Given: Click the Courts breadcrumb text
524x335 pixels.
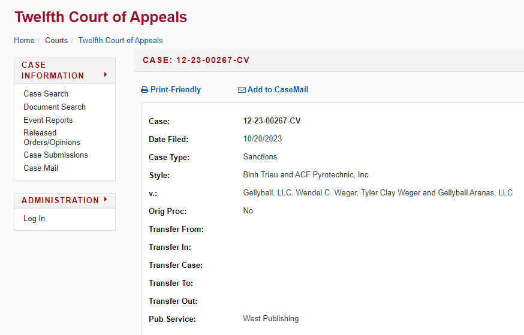Looking at the screenshot, I should [56, 40].
